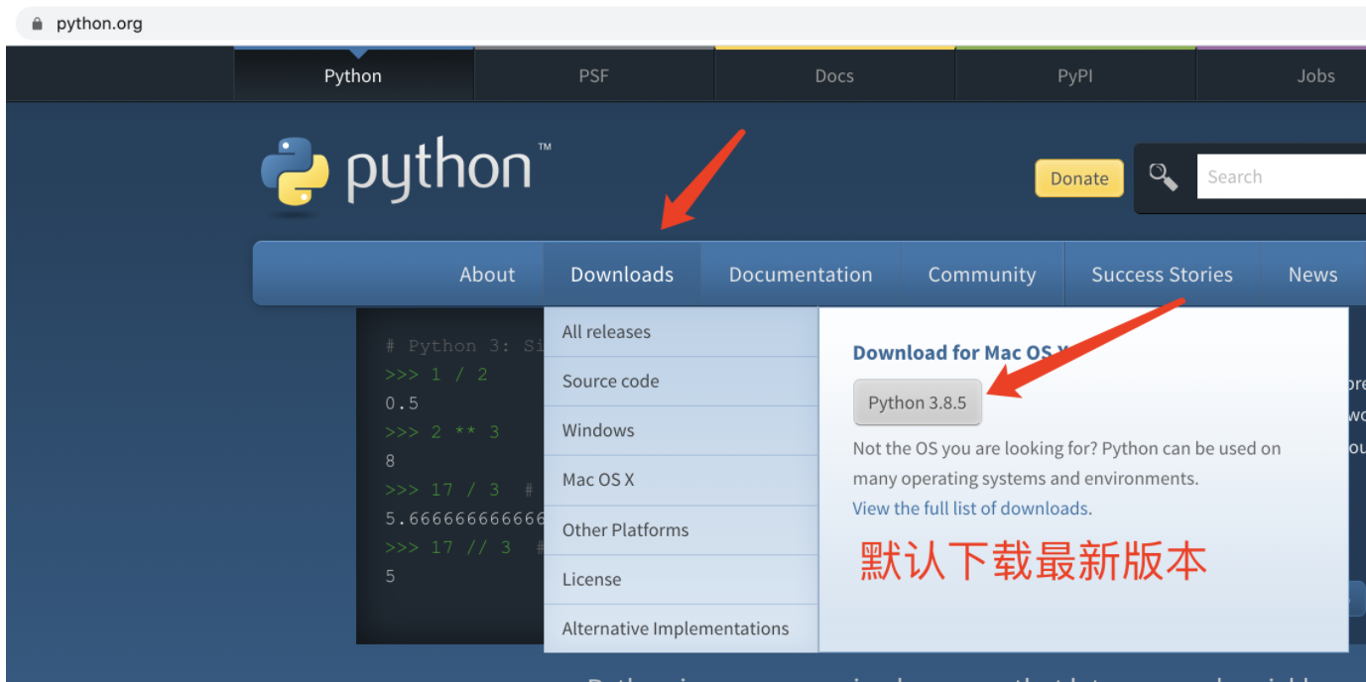This screenshot has width=1366, height=682.
Task: Expand the Documentation navigation menu
Action: [x=801, y=275]
